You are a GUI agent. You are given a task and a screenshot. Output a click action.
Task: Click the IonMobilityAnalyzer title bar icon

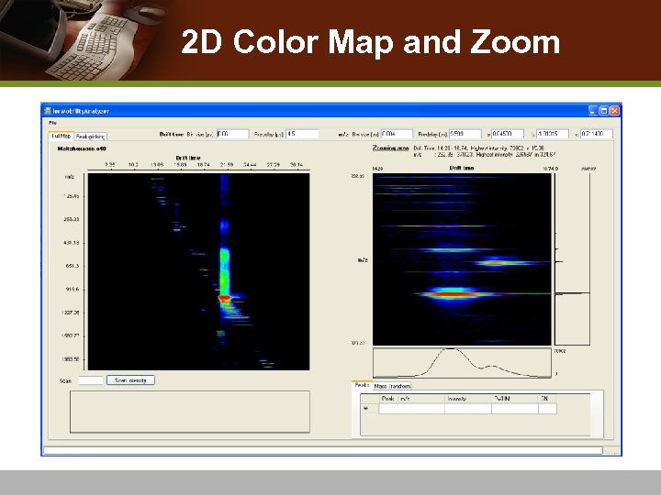coord(48,111)
